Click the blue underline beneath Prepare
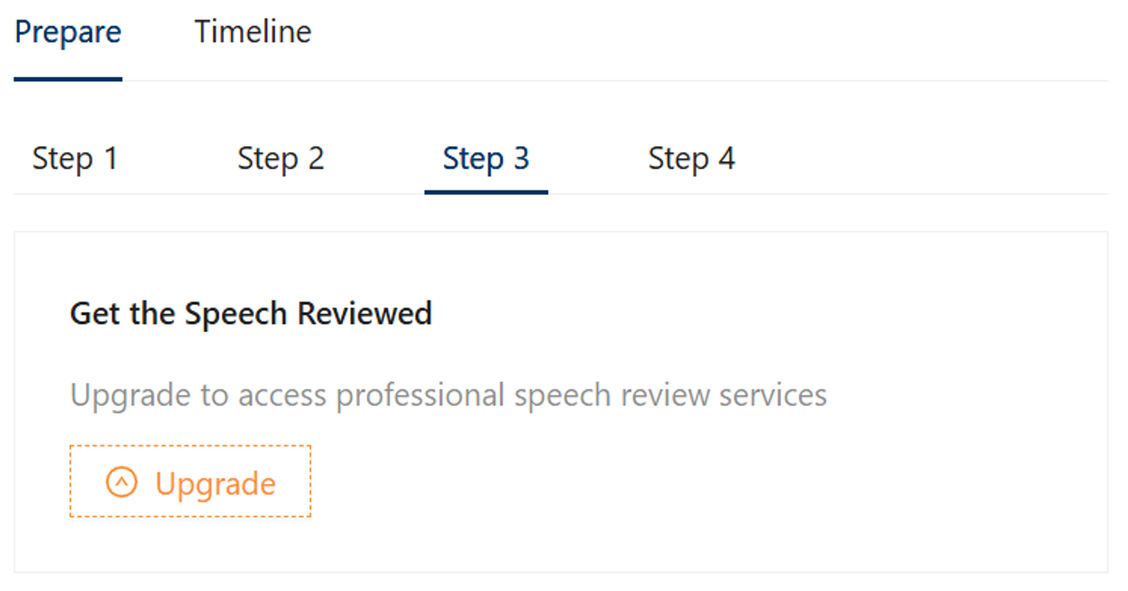This screenshot has height=591, width=1128. 68,79
